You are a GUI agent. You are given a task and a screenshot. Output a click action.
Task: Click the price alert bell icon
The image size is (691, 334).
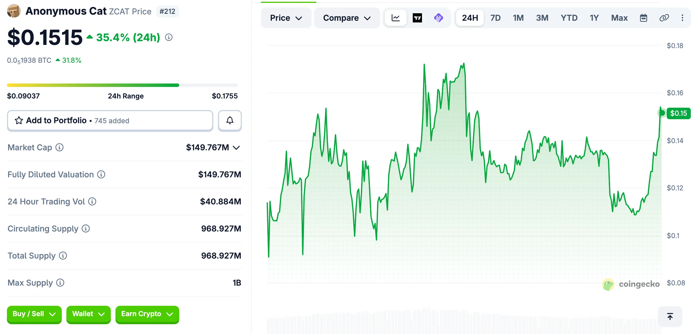pyautogui.click(x=230, y=121)
